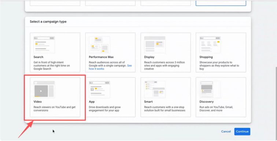The height and width of the screenshot is (141, 277).
Task: Click the Performance Max illustration icon
Action: 99,45
